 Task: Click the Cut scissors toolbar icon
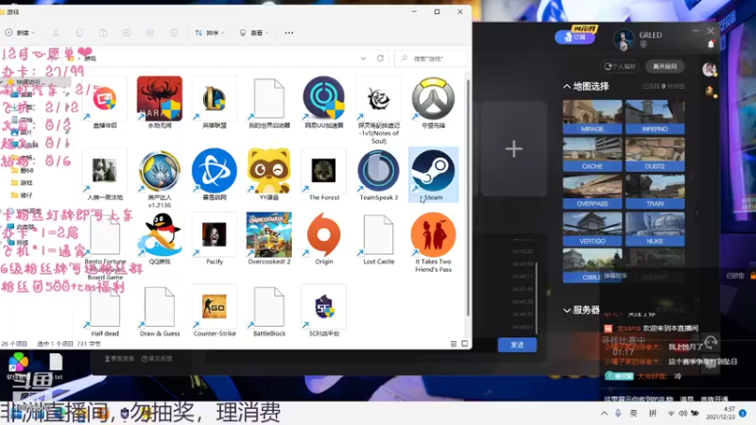point(56,33)
